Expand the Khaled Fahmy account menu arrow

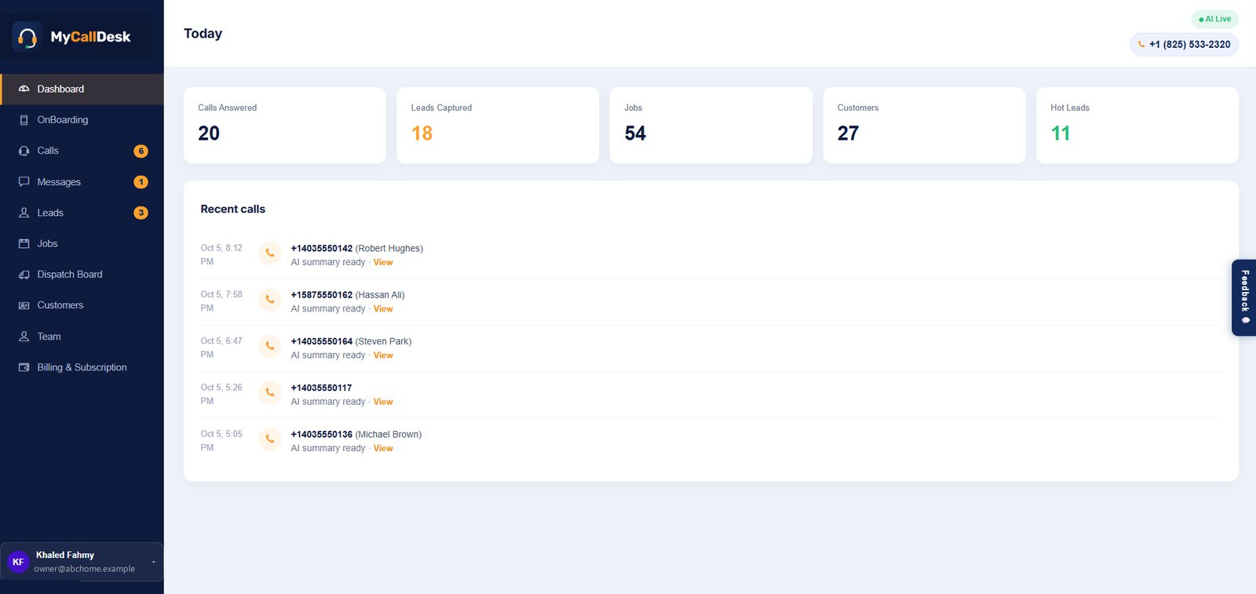[153, 562]
